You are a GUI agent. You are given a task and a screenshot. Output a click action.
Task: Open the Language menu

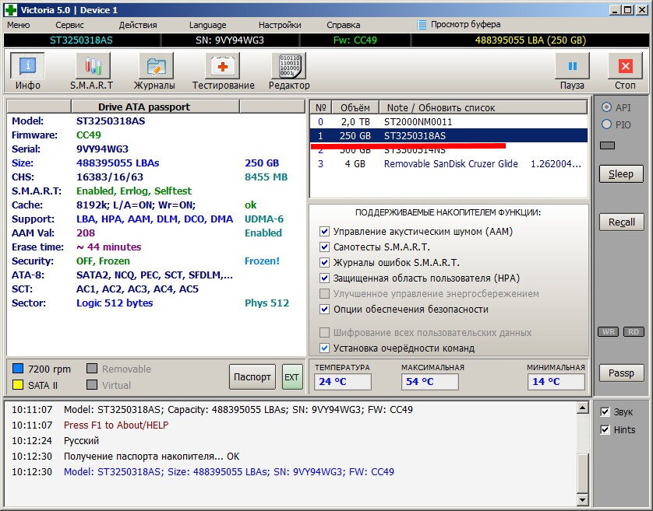point(207,25)
